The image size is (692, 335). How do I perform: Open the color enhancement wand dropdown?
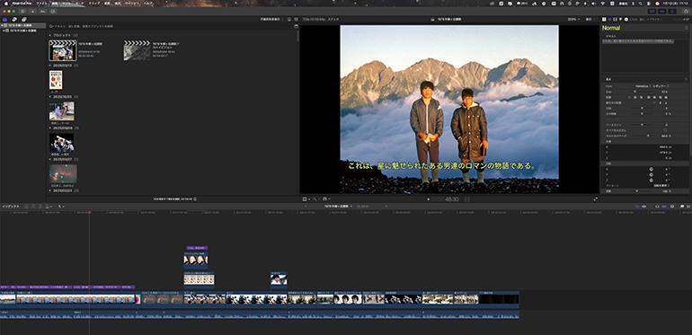[x=316, y=198]
